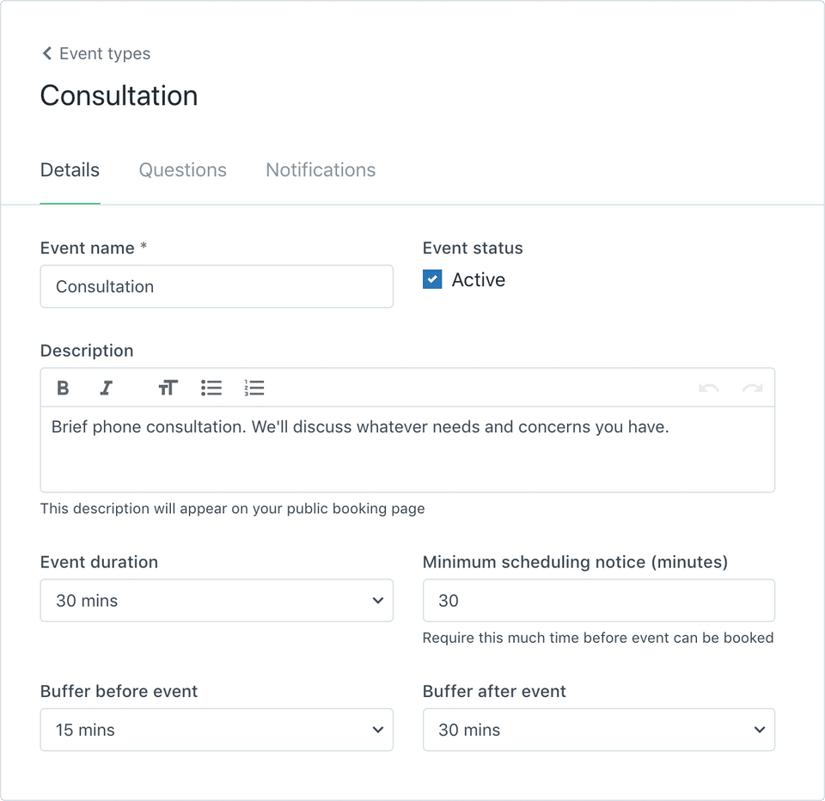Click the redo arrow icon
Image resolution: width=825 pixels, height=801 pixels.
753,388
